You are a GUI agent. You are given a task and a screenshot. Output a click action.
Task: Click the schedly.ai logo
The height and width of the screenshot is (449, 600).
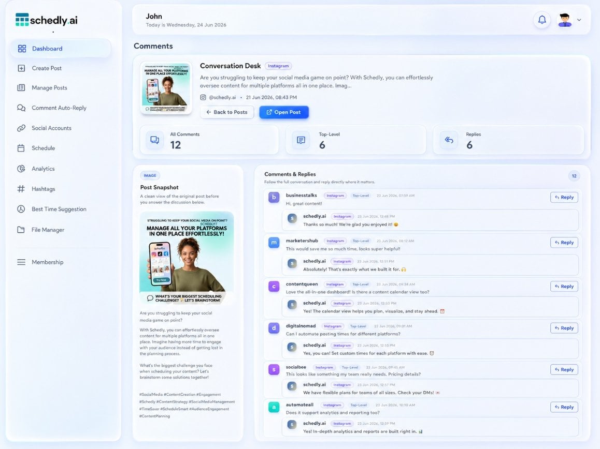tap(46, 20)
